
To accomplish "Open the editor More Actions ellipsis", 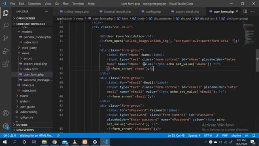I will 253,11.
